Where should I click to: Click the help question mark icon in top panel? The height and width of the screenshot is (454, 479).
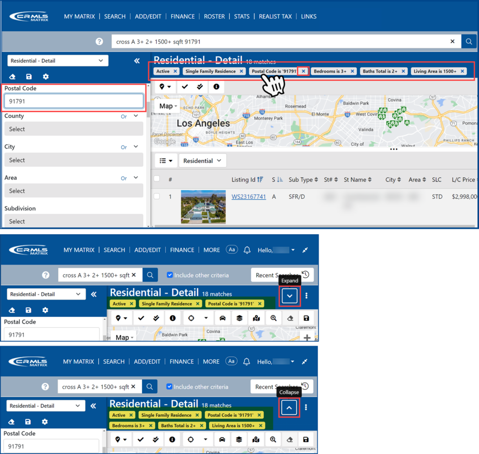99,42
